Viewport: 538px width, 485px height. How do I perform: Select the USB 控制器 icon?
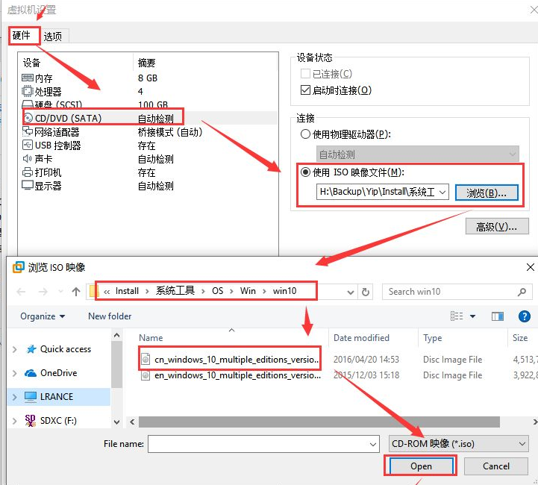point(28,145)
